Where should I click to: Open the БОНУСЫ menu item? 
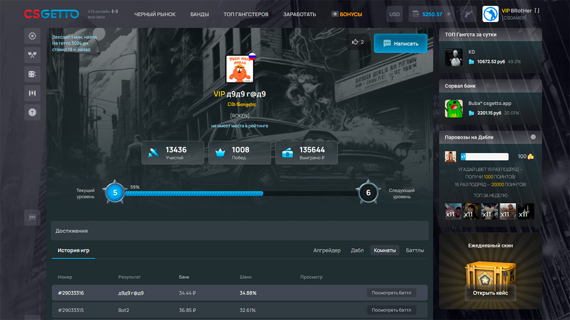tap(347, 14)
